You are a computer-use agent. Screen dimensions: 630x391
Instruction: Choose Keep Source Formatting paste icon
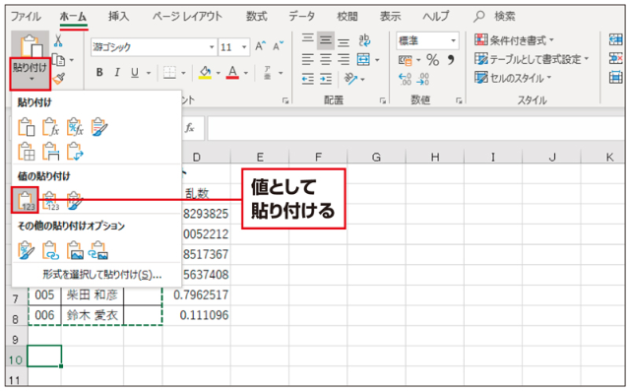(x=99, y=127)
